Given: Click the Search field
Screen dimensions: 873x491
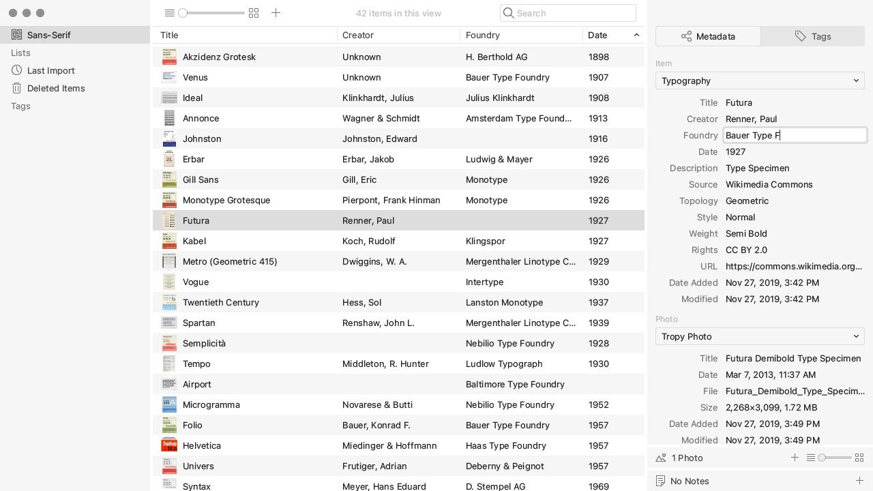Looking at the screenshot, I should [x=568, y=13].
